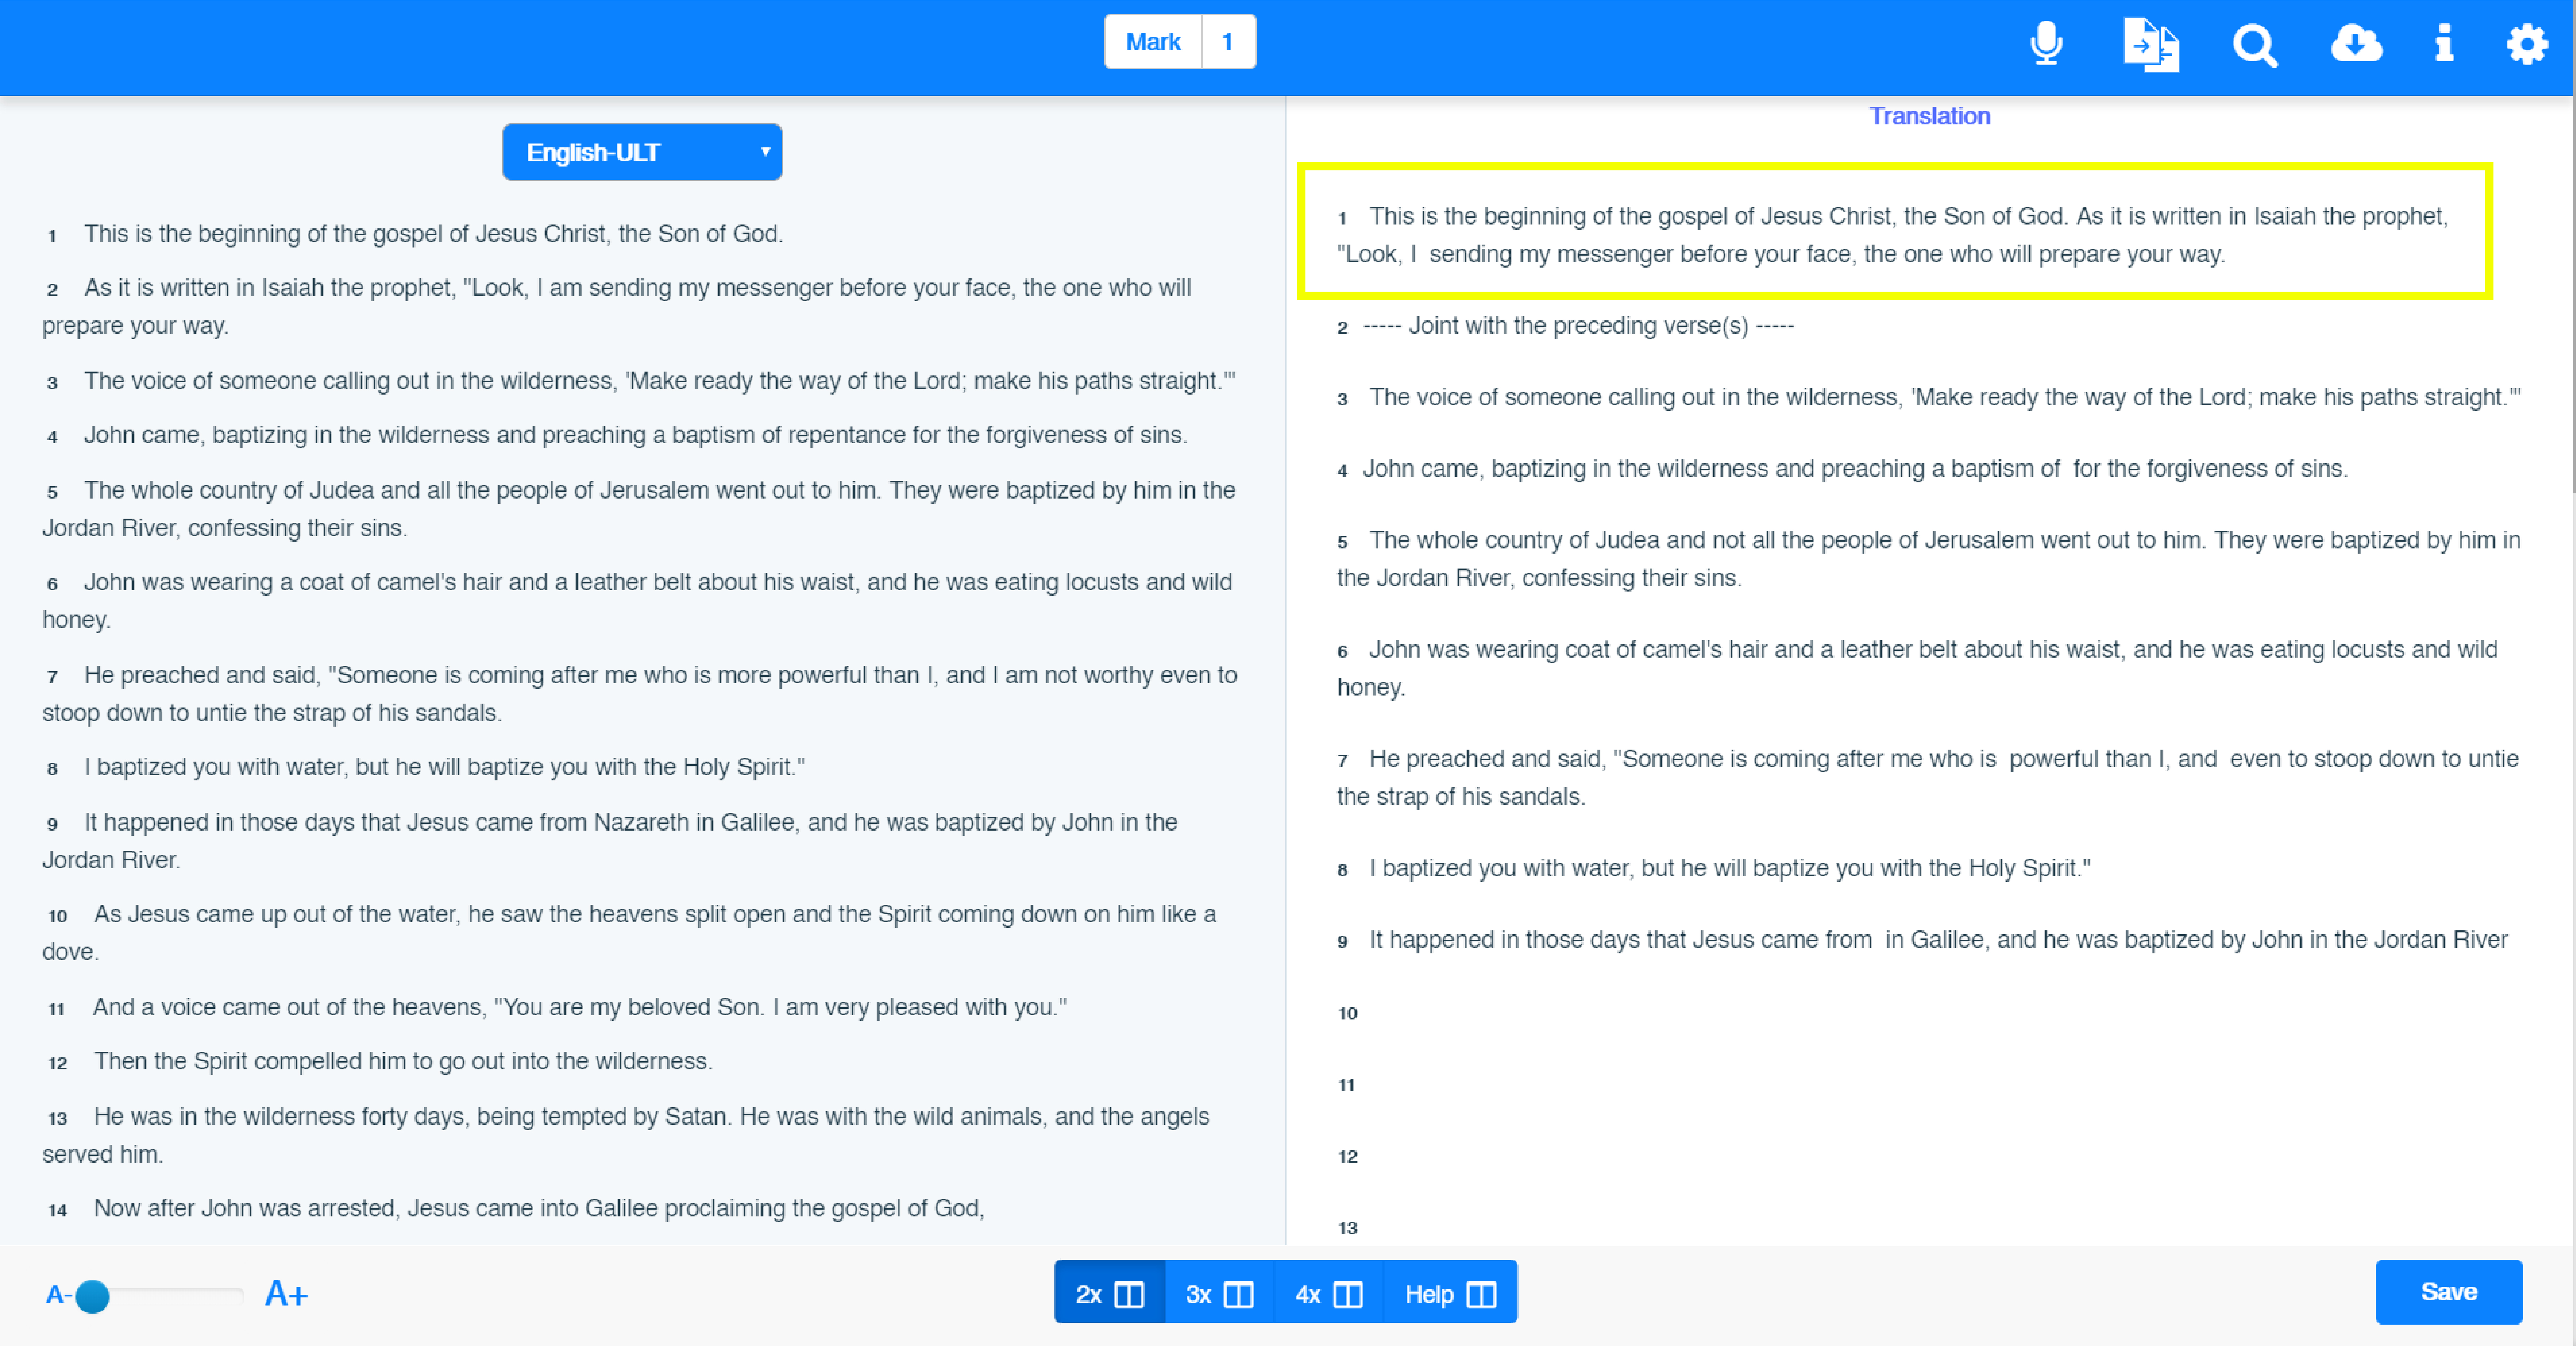The height and width of the screenshot is (1346, 2576).
Task: Click empty translation verse 12 field
Action: tap(1930, 1156)
